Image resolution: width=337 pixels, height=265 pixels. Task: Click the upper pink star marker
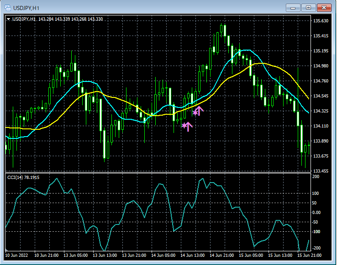point(195,112)
